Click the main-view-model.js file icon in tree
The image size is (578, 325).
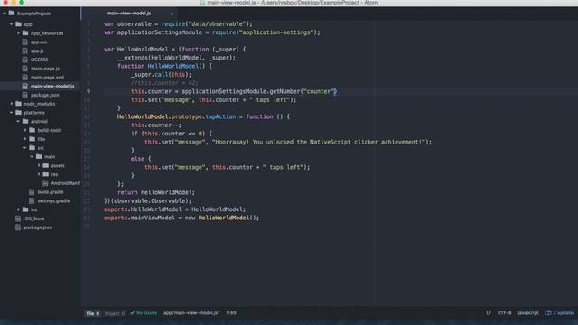coord(25,87)
